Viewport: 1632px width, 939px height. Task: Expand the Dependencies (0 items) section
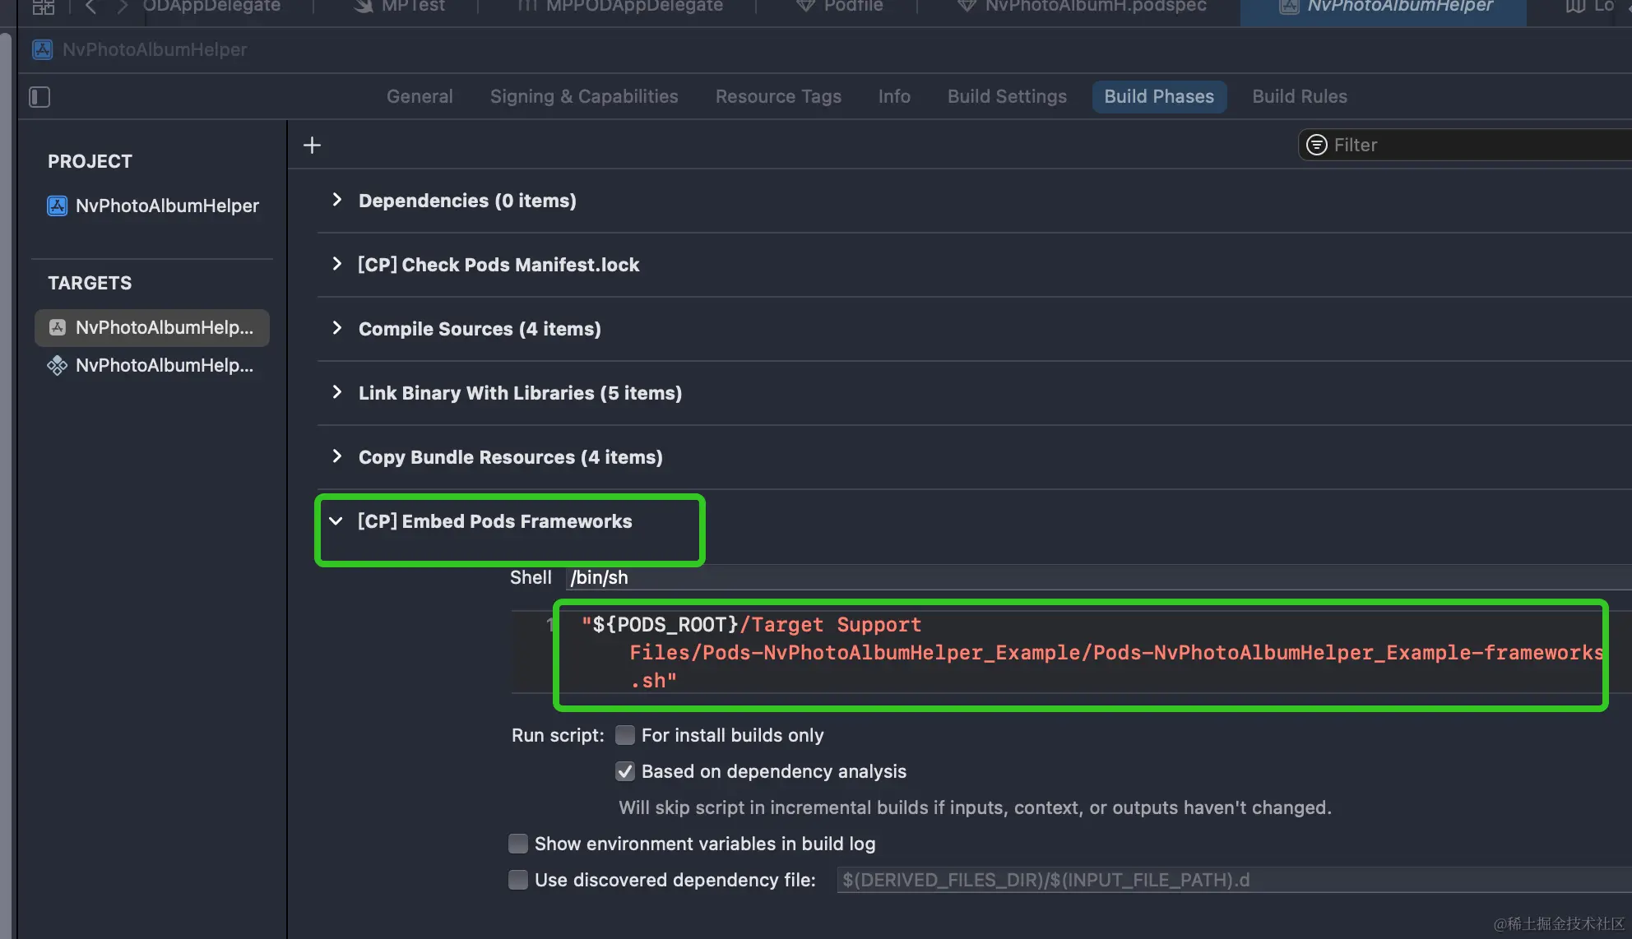[x=336, y=200]
